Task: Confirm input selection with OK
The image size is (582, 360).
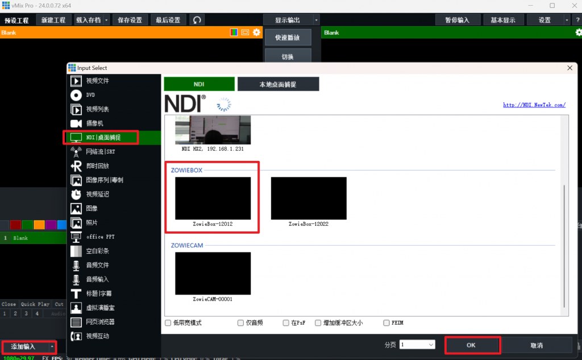Action: [x=471, y=345]
